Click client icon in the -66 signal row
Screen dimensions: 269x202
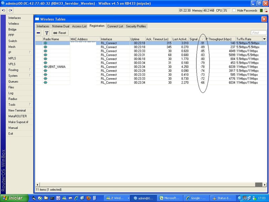coord(45,82)
